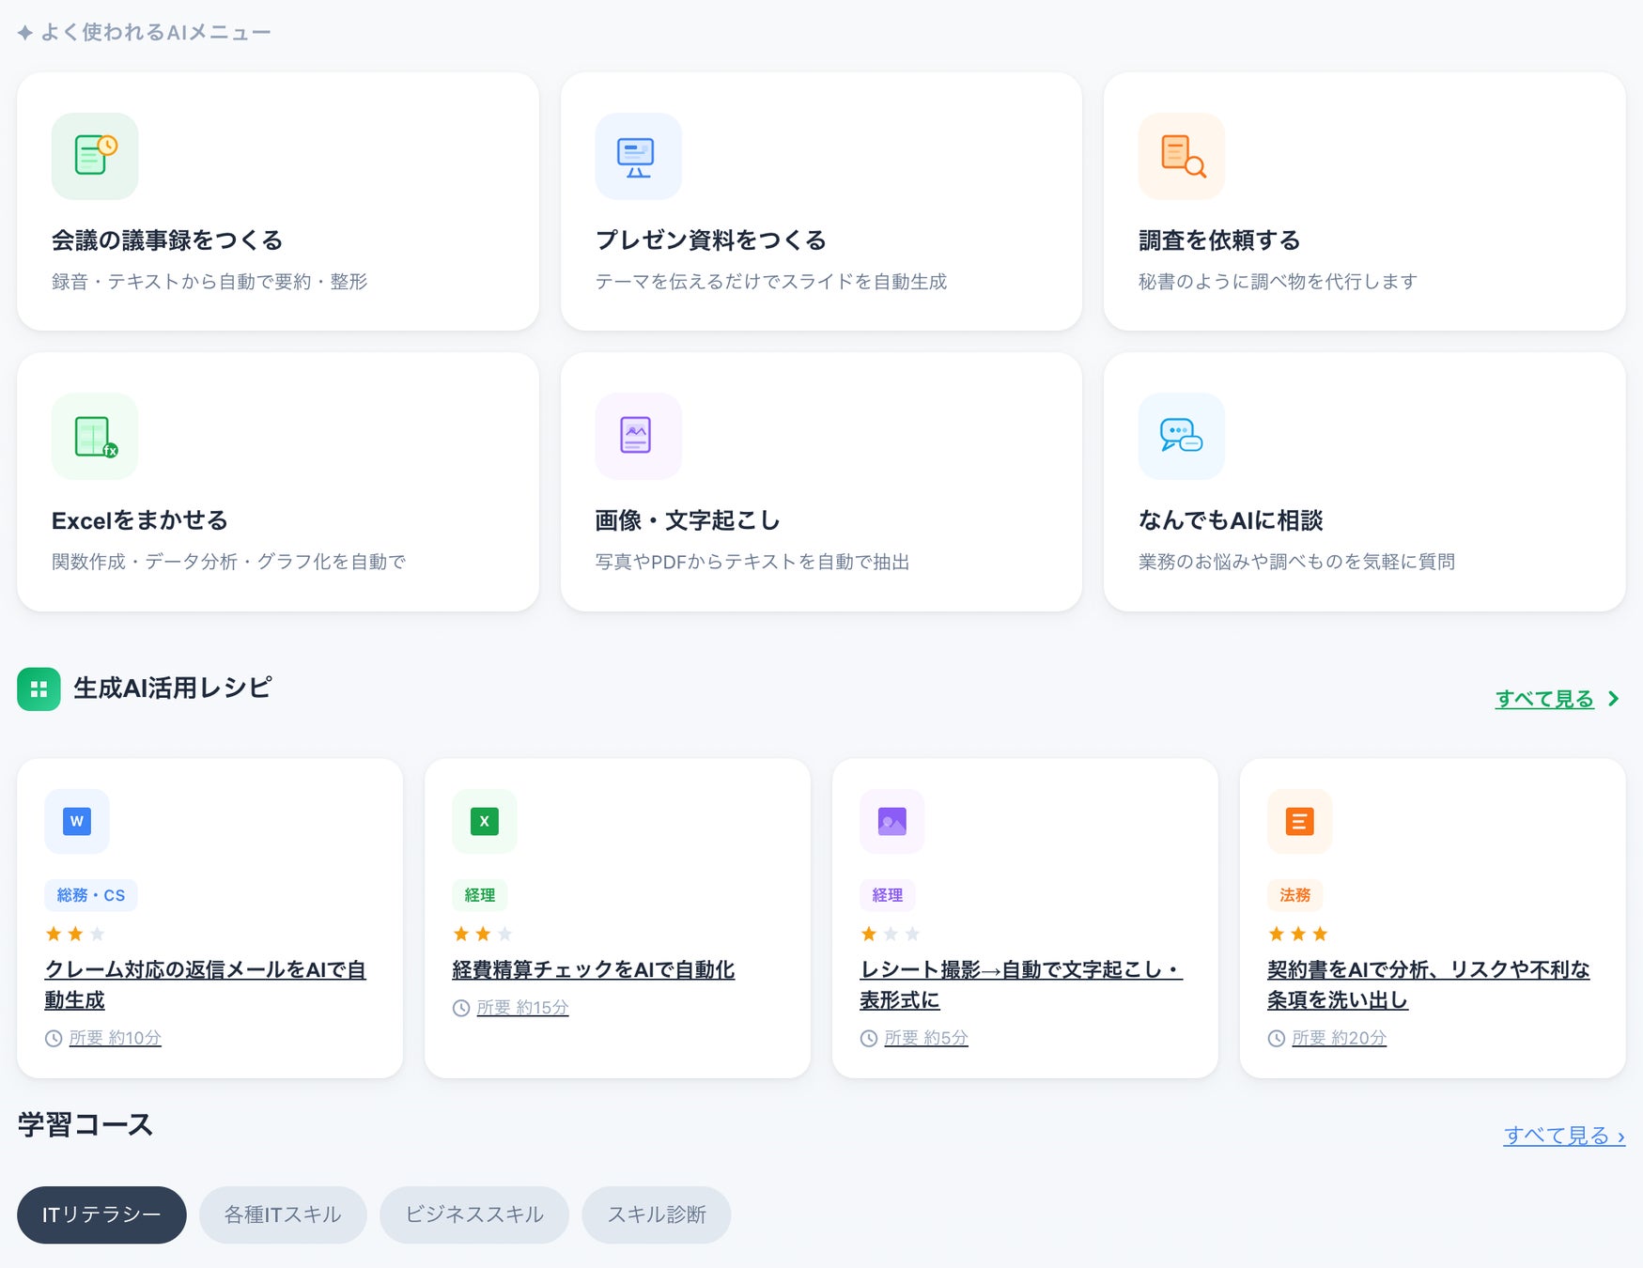Click the text 業務のお悩みや調べものを気軽に質問
Image resolution: width=1643 pixels, height=1268 pixels.
coord(1296,562)
